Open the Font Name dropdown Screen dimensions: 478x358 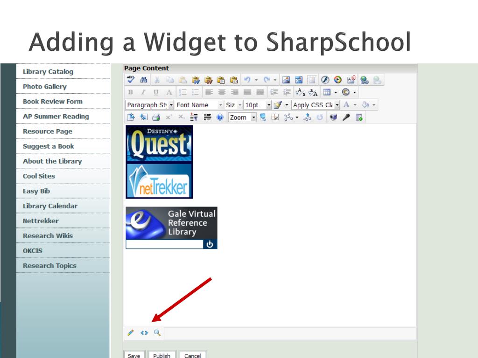[x=199, y=105]
